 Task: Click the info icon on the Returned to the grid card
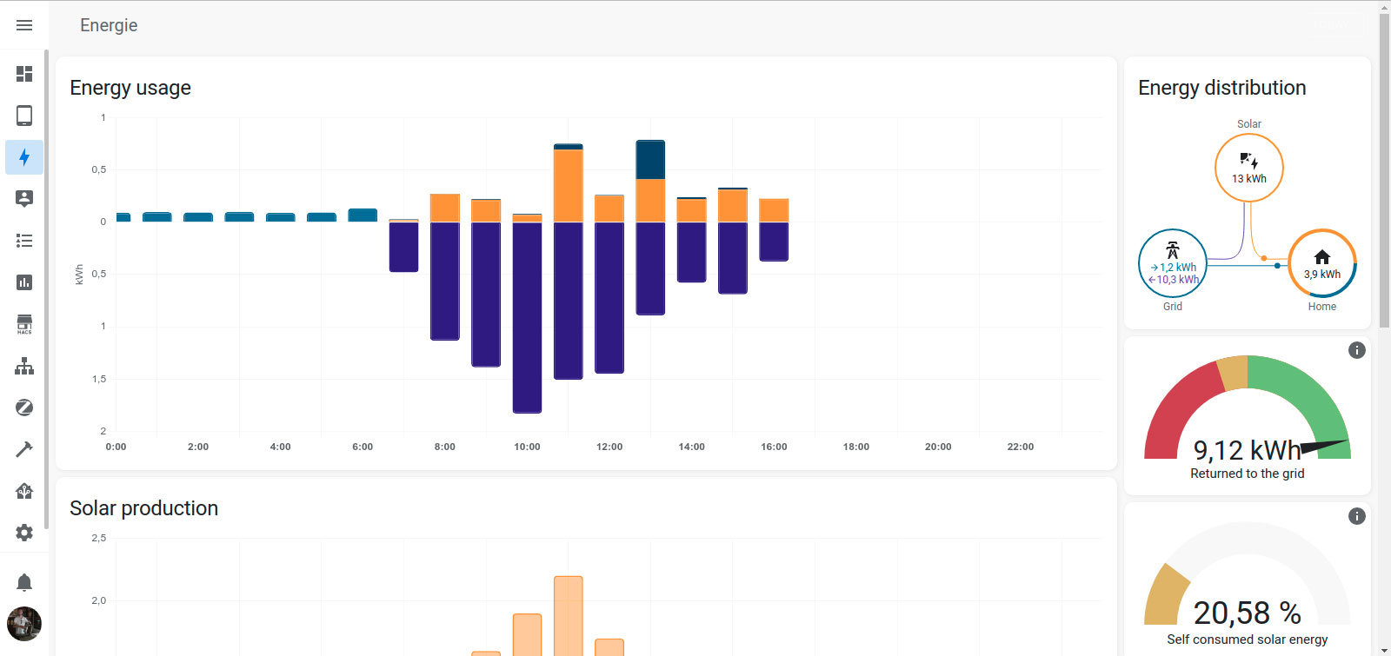click(1357, 350)
